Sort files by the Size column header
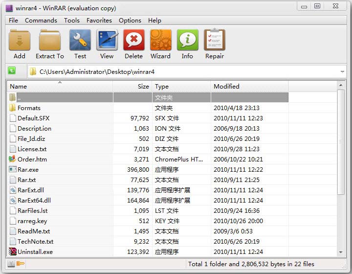The image size is (352, 274). point(132,87)
